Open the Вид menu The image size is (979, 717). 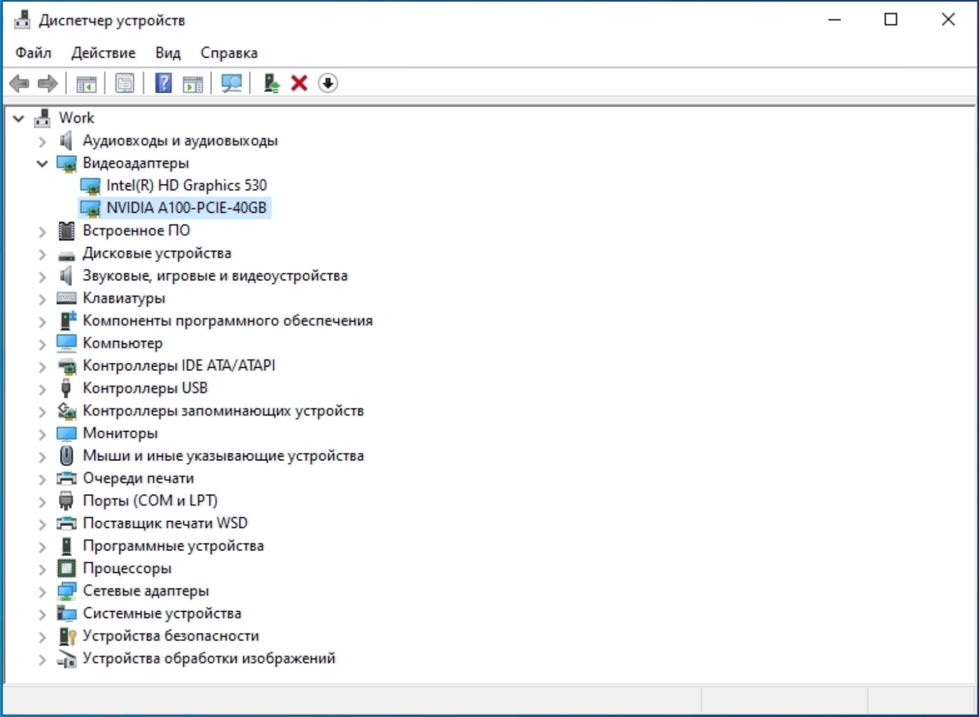[x=168, y=53]
